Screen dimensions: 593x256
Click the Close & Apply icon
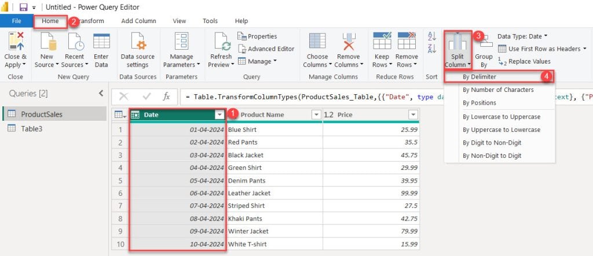(x=16, y=41)
